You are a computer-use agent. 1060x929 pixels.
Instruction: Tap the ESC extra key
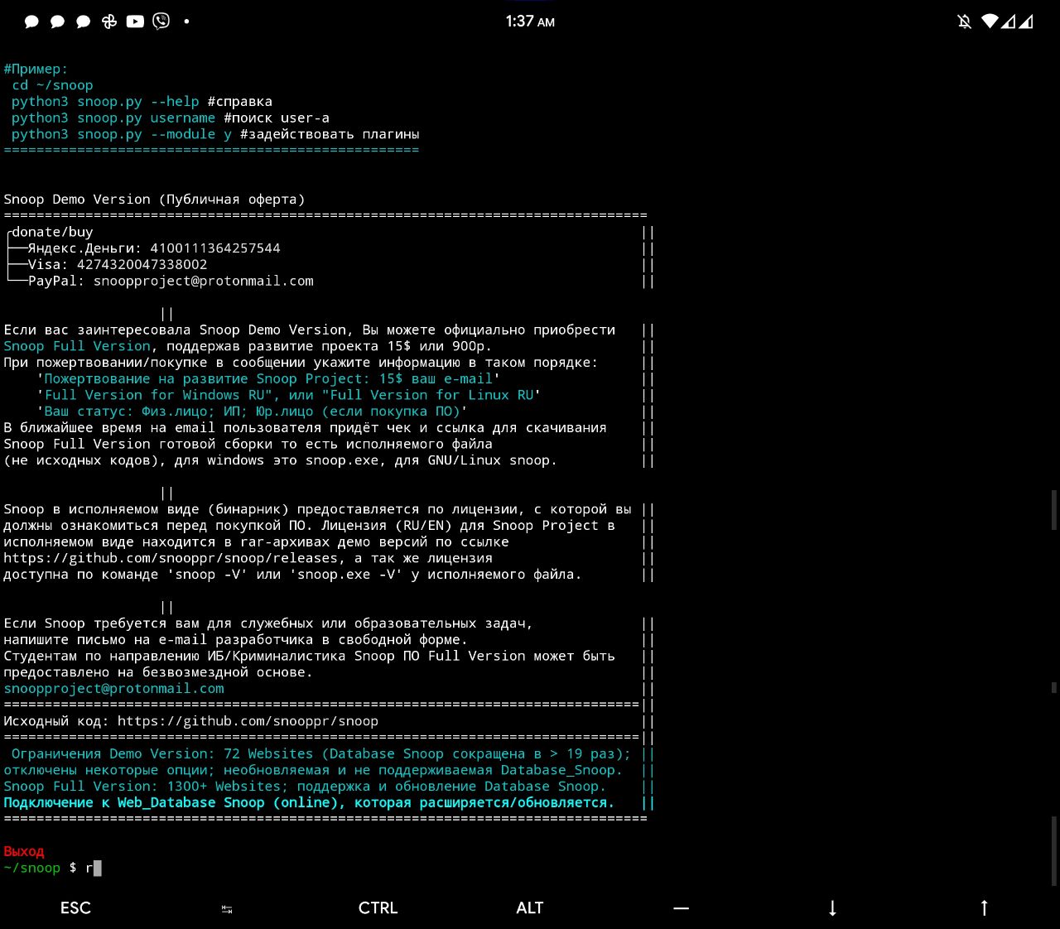pyautogui.click(x=75, y=907)
